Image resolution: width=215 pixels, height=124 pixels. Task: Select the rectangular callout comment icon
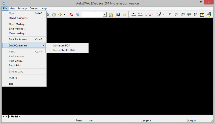(177, 14)
